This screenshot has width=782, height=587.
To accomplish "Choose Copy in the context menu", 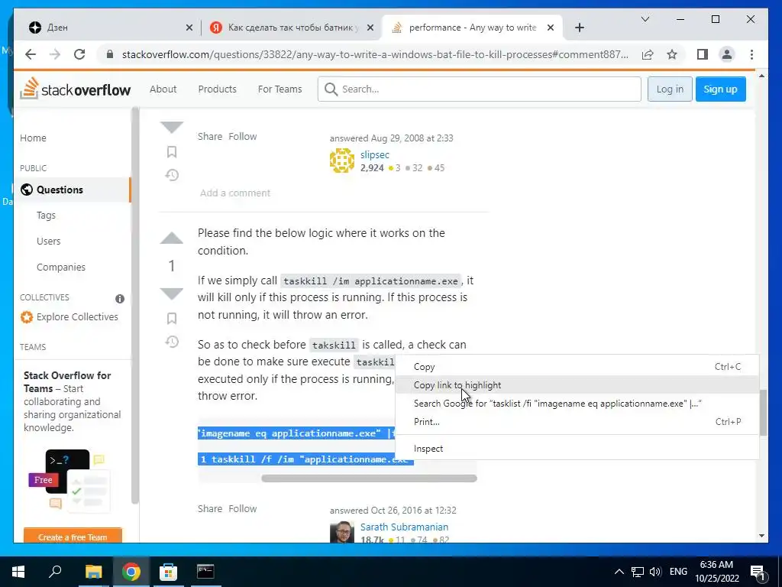I will [x=577, y=367].
